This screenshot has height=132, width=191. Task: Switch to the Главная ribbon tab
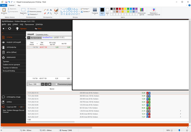coord(11,5)
